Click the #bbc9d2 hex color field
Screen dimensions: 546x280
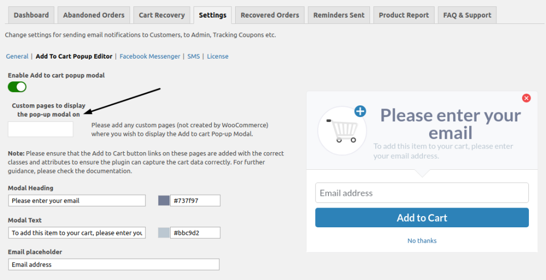coord(195,233)
